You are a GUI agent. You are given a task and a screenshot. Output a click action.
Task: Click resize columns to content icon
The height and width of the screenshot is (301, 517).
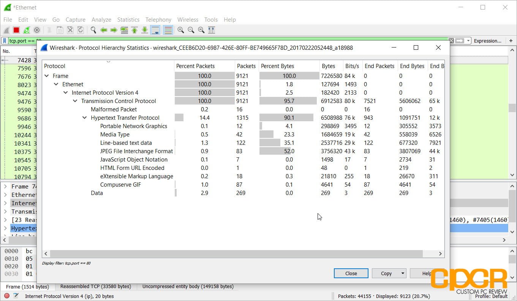212,30
